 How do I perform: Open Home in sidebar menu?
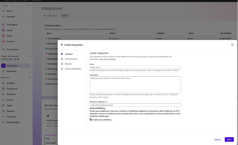coord(9,11)
